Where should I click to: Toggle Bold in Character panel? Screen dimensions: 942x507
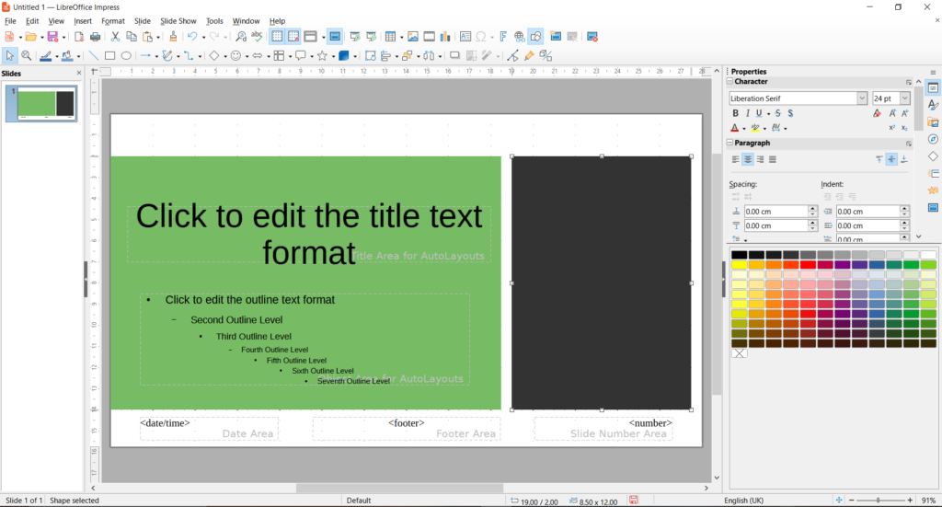(735, 113)
